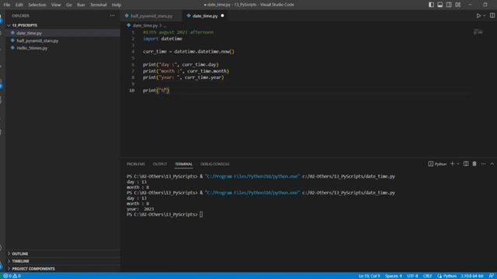The image size is (497, 279).
Task: Click the print year statement on line 8
Action: tap(183, 77)
